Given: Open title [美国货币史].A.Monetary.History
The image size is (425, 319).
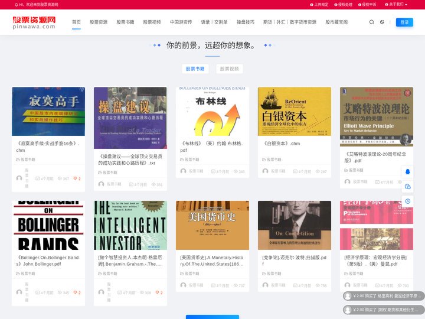Looking at the screenshot, I should 212,261.
